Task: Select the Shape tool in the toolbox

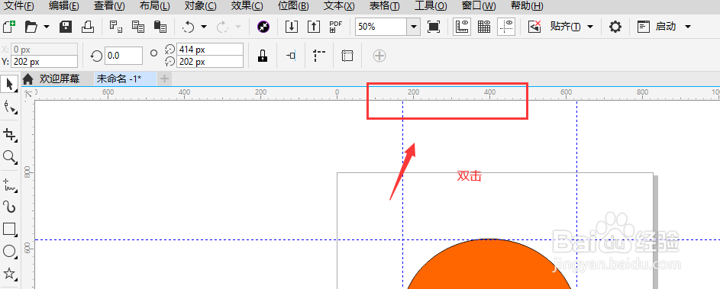Action: 9,108
